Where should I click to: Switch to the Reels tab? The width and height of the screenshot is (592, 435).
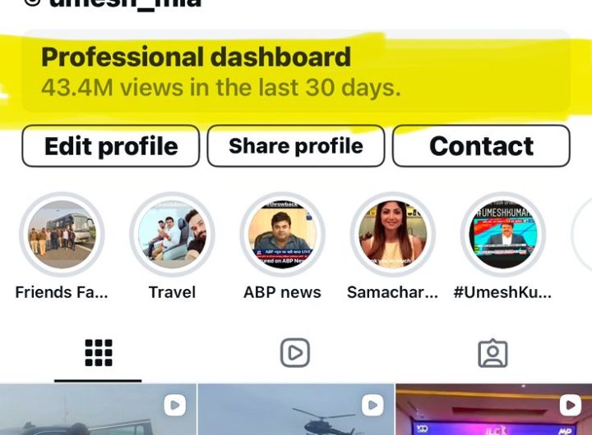(x=295, y=353)
